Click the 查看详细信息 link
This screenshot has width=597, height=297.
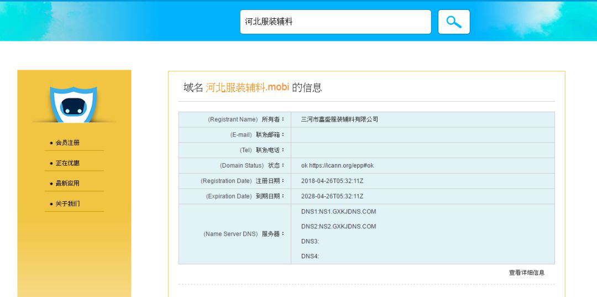click(x=526, y=273)
